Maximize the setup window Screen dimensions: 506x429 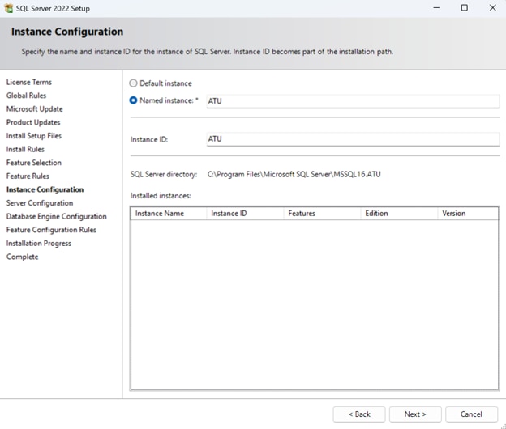465,8
